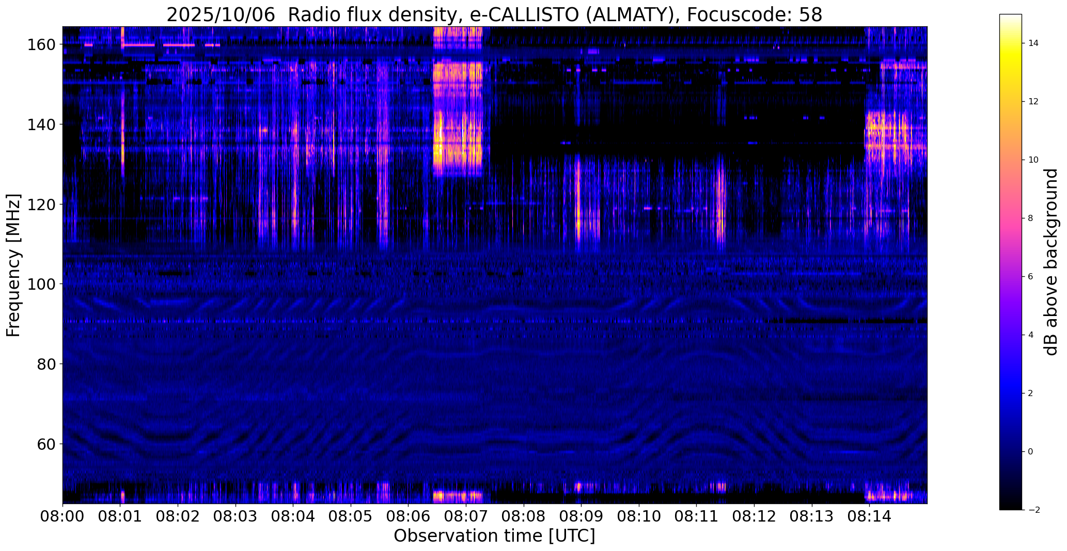Viewport: 1067px width, 551px height.
Task: Click the 08:12 time tick label
Action: [755, 516]
